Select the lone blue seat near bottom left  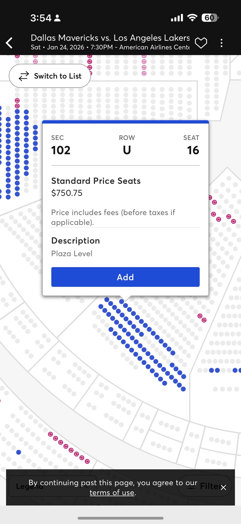19,452
